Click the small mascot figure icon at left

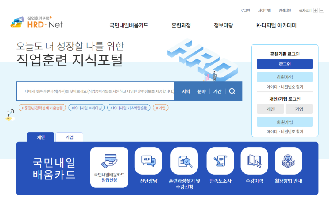tap(10, 115)
